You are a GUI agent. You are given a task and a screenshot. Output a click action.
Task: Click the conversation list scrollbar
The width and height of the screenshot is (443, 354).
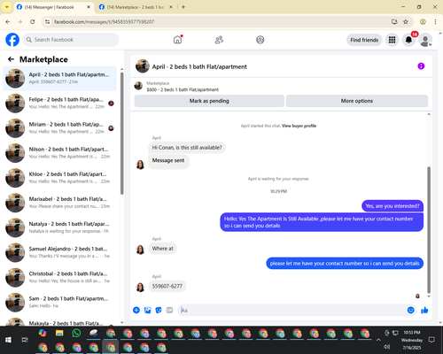pyautogui.click(x=121, y=133)
